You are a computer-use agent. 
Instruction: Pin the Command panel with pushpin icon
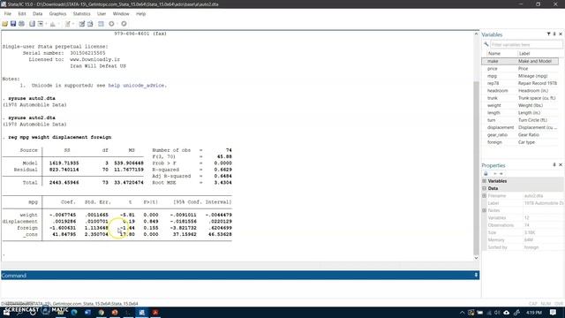click(x=476, y=275)
